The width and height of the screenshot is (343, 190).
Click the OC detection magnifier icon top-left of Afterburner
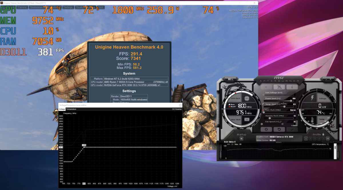[231, 79]
